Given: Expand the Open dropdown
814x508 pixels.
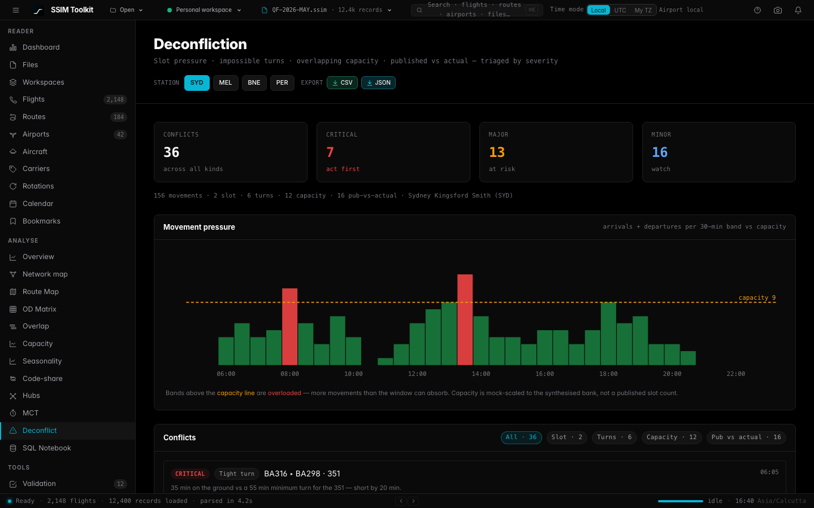Looking at the screenshot, I should pyautogui.click(x=127, y=10).
